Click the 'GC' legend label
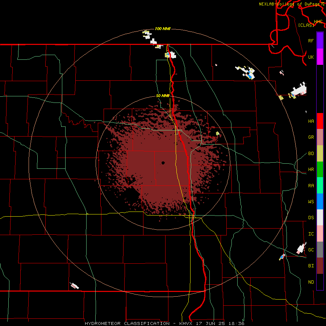 click(x=311, y=250)
